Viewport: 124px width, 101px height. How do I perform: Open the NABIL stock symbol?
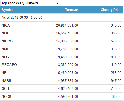(7, 81)
